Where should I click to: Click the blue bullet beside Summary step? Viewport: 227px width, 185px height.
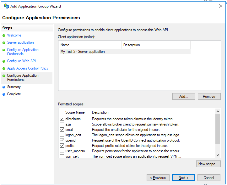(x=4, y=87)
